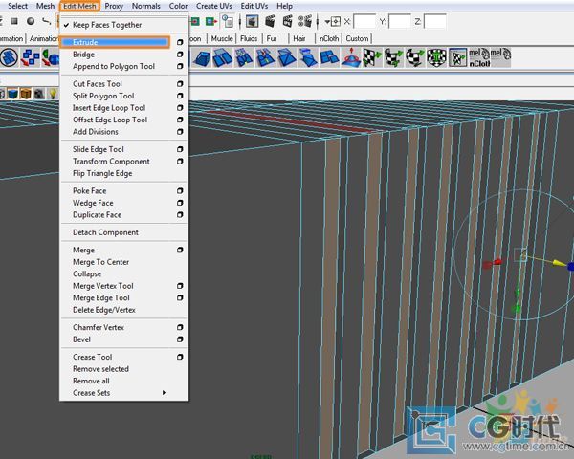The height and width of the screenshot is (459, 574).
Task: Open Split Polygon Tool options box
Action: [180, 96]
